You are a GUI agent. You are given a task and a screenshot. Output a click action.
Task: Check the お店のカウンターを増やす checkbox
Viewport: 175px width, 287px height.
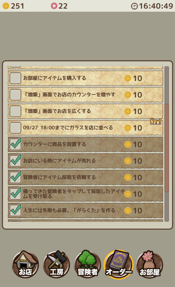(15, 95)
